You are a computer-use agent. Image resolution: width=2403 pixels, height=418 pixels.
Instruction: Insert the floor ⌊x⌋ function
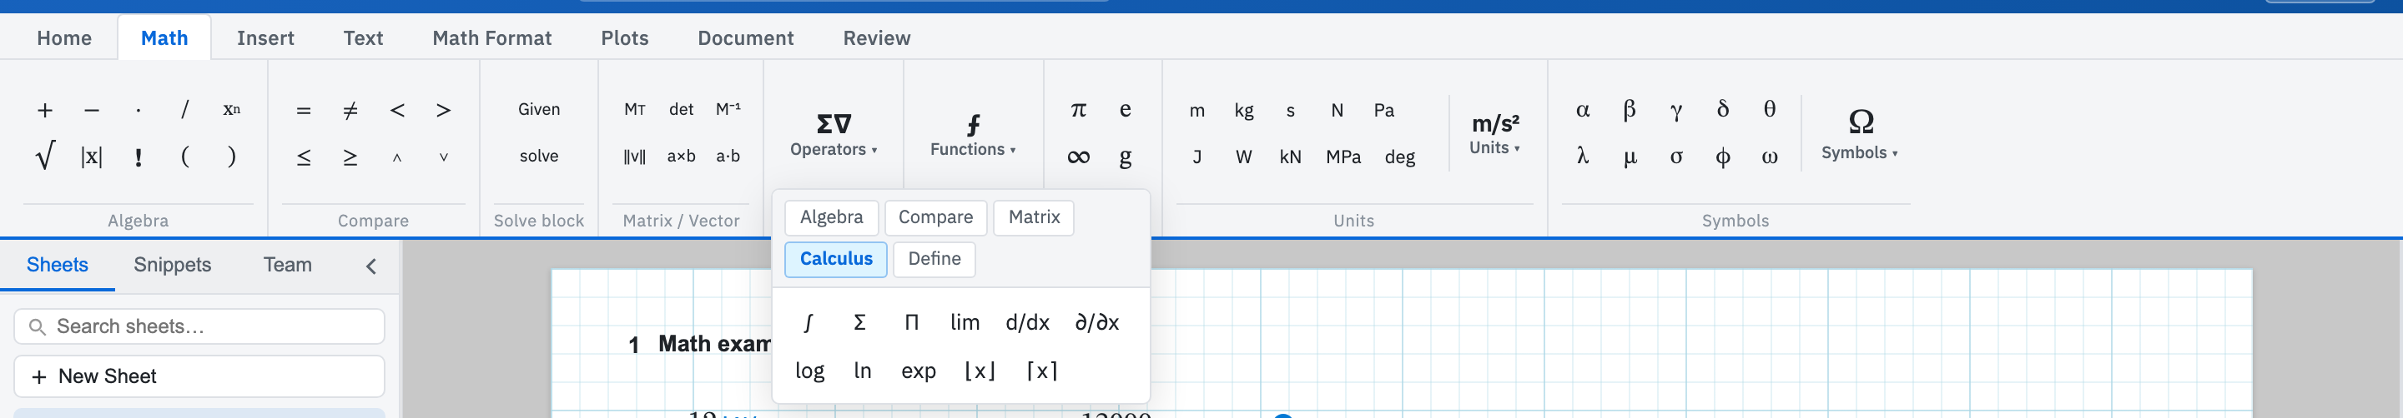980,371
